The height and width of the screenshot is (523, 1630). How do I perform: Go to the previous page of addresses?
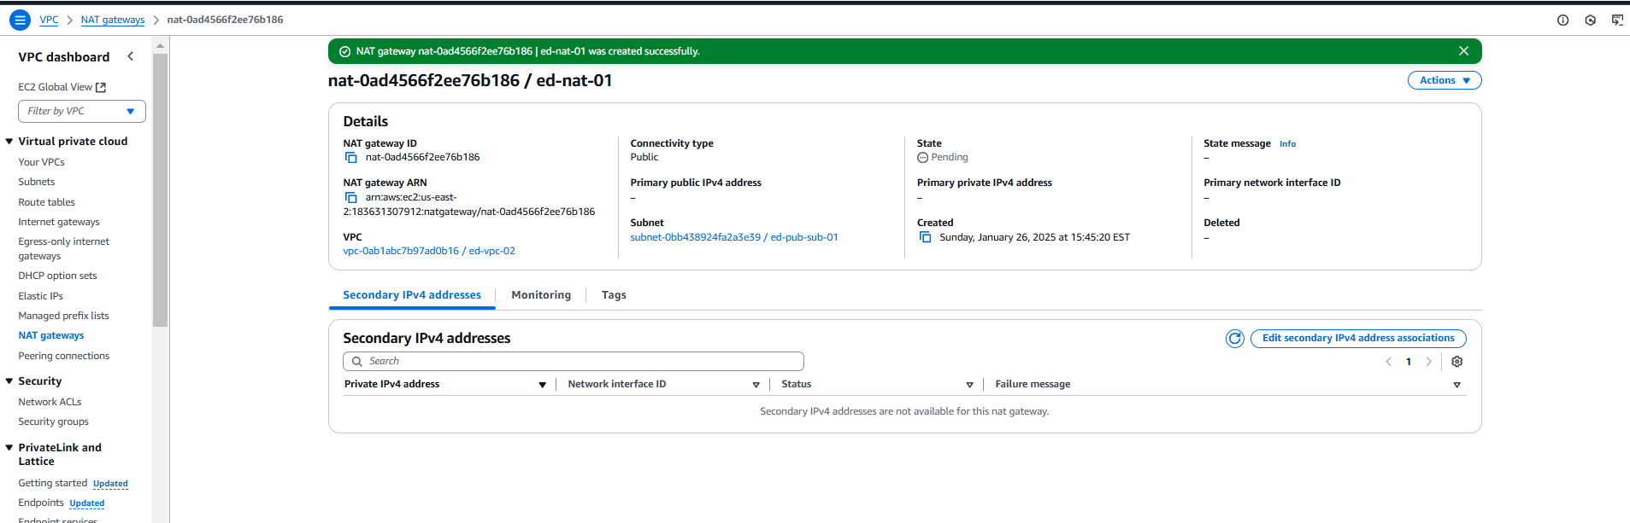pos(1388,362)
